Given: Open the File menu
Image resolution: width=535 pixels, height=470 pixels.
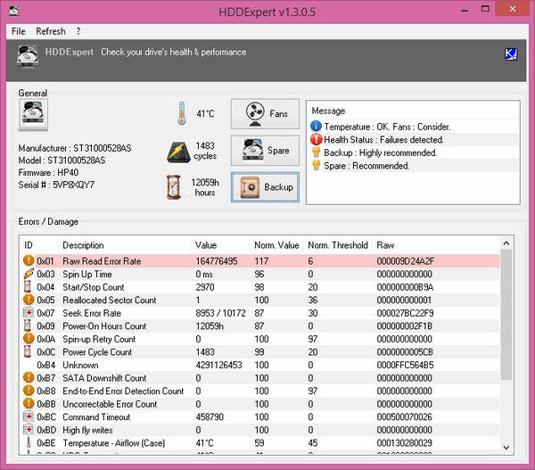Looking at the screenshot, I should [x=19, y=31].
